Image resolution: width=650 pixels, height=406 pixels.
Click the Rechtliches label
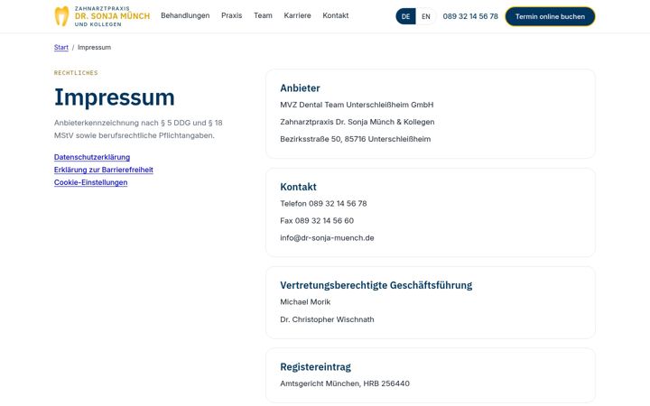76,73
